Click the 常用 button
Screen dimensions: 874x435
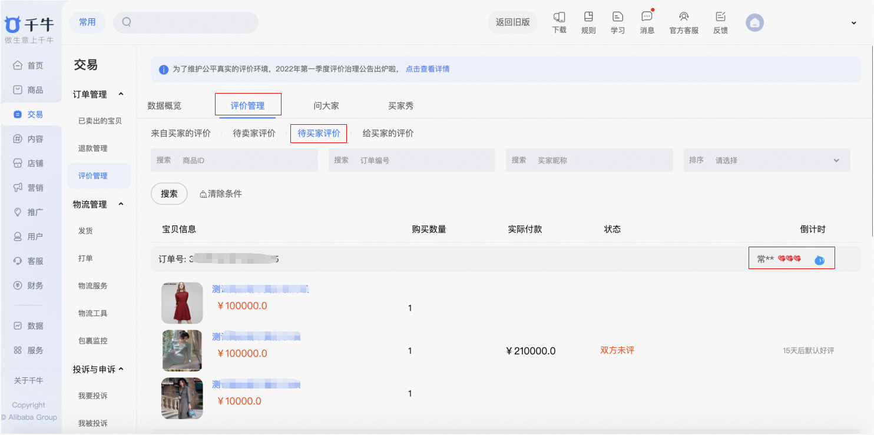coord(87,22)
